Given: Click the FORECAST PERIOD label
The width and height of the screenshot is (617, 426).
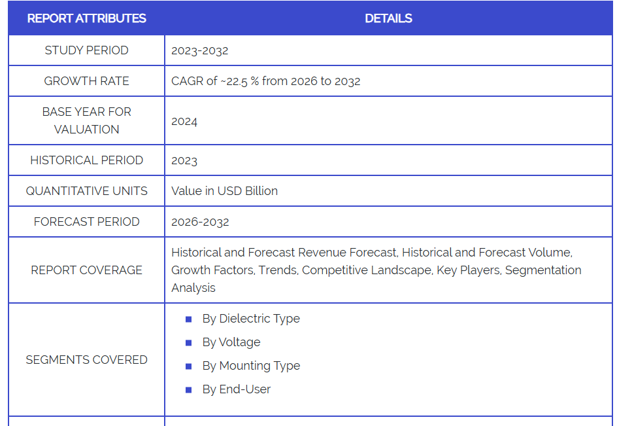Looking at the screenshot, I should click(86, 222).
